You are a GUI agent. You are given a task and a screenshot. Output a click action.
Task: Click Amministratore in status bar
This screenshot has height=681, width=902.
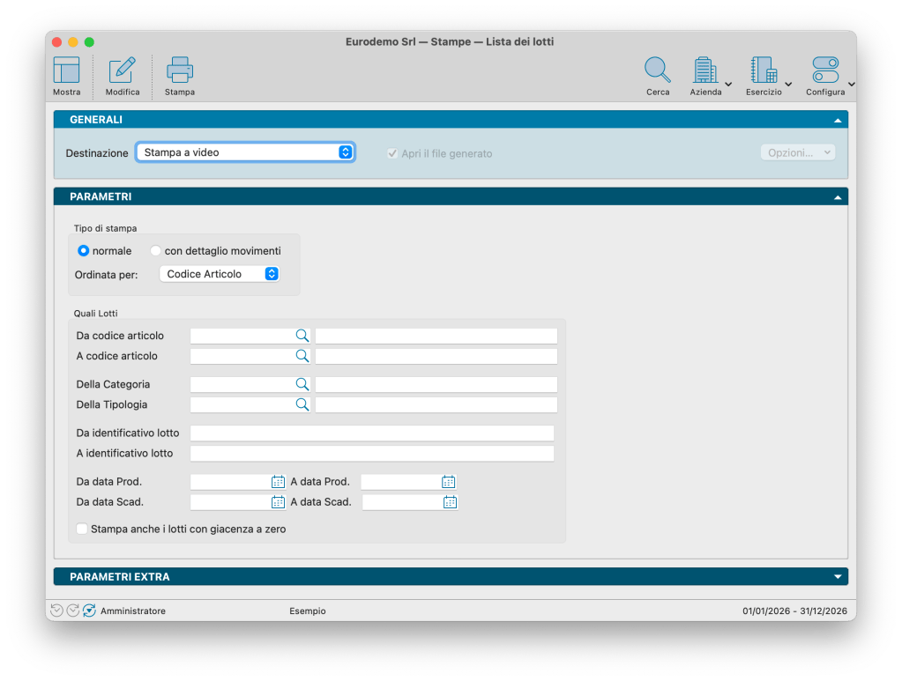pos(133,611)
